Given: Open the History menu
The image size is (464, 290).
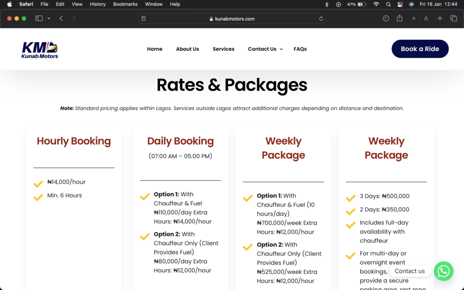Looking at the screenshot, I should 97,4.
